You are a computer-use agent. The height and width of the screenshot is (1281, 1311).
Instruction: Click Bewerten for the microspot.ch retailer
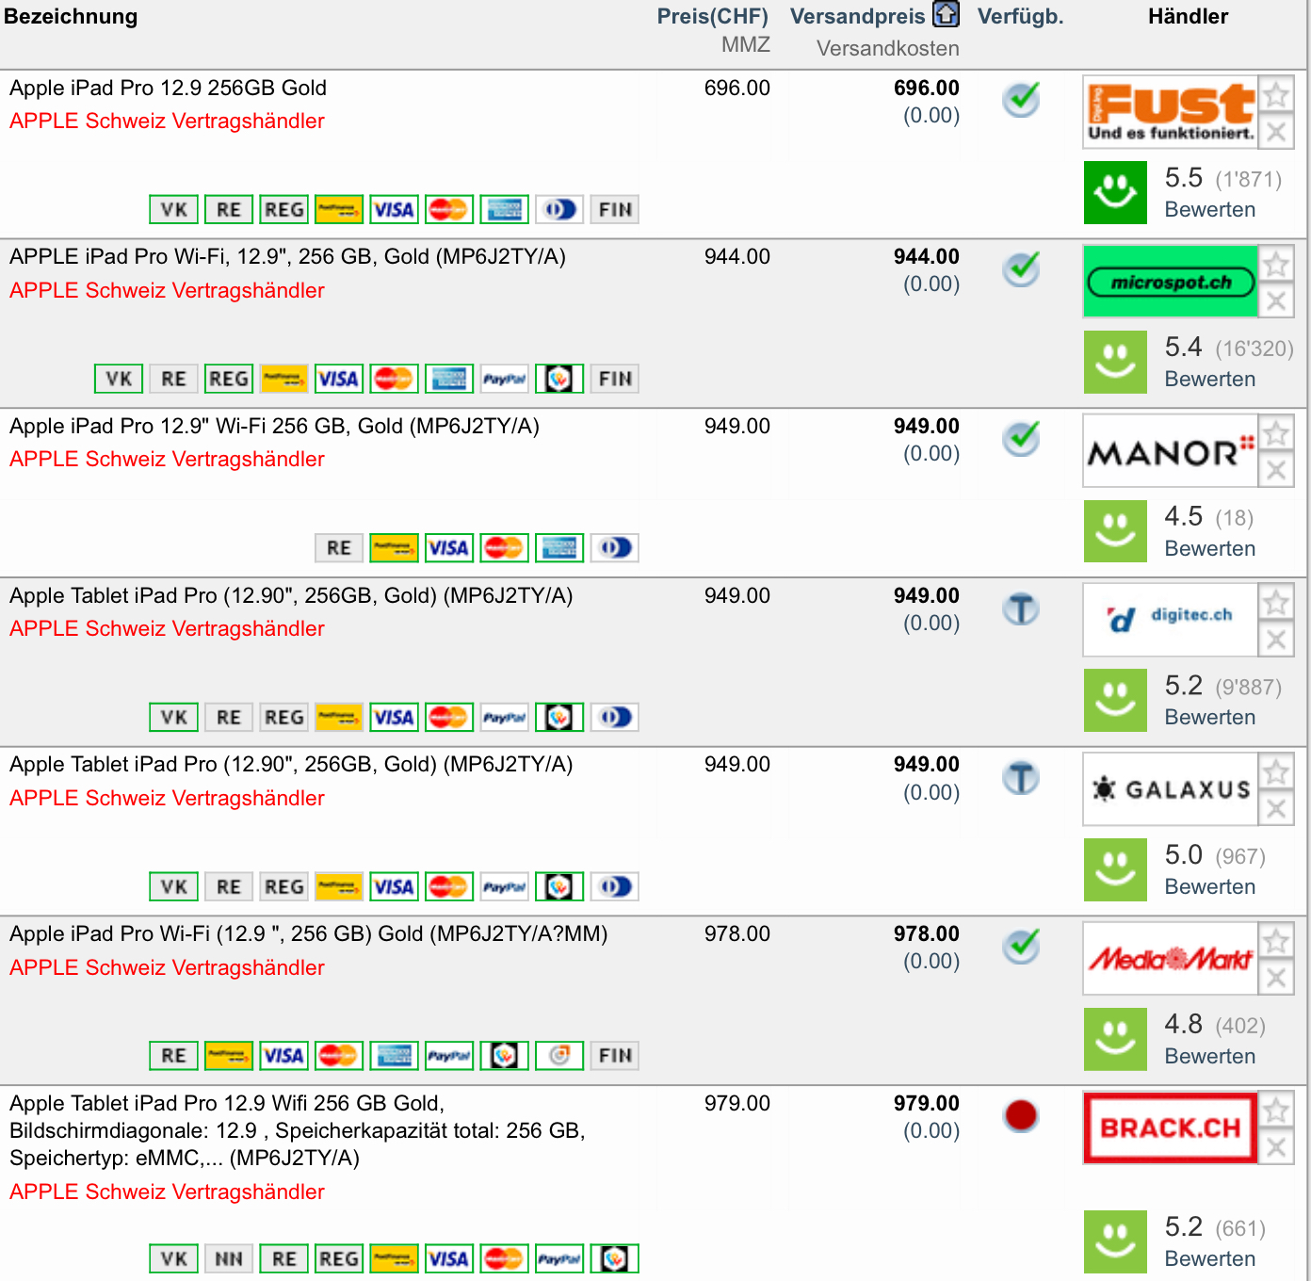tap(1210, 379)
